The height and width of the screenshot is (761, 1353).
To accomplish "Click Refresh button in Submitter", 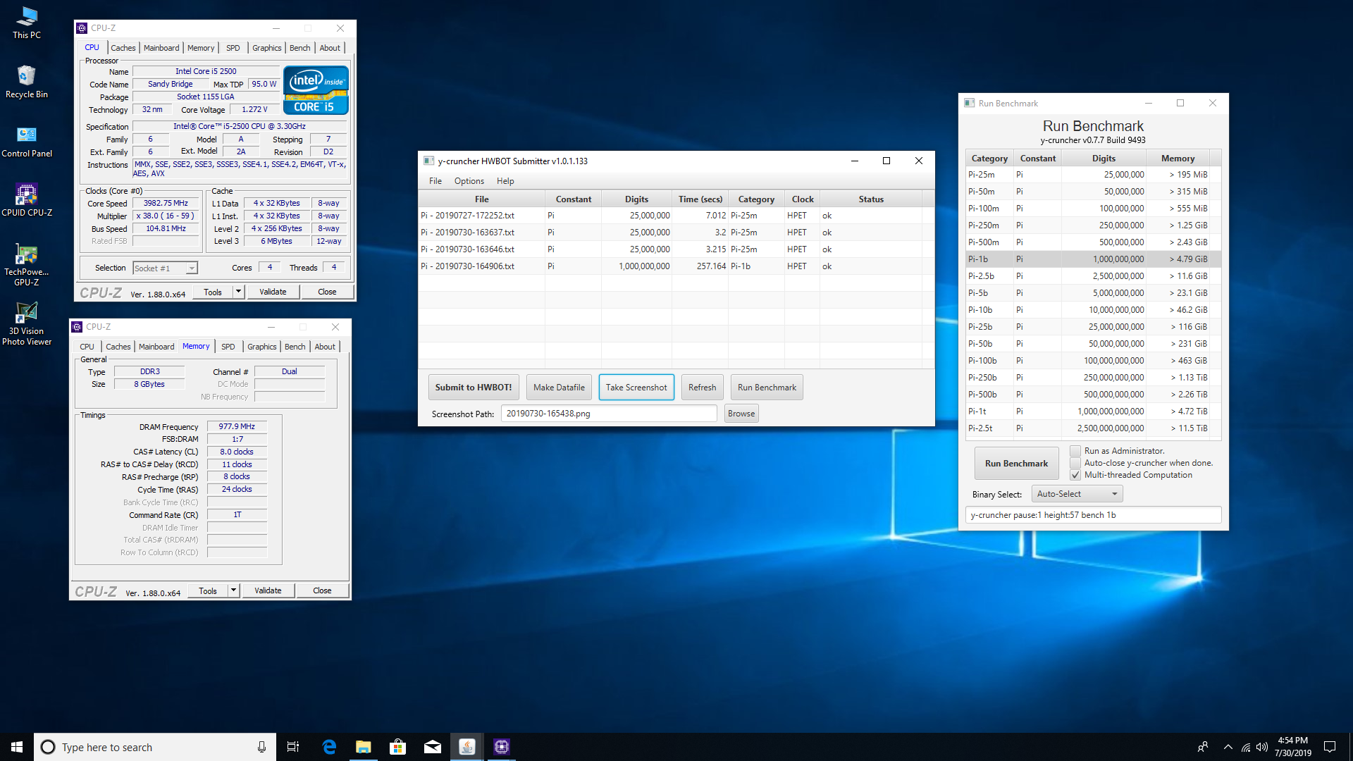I will pyautogui.click(x=702, y=388).
